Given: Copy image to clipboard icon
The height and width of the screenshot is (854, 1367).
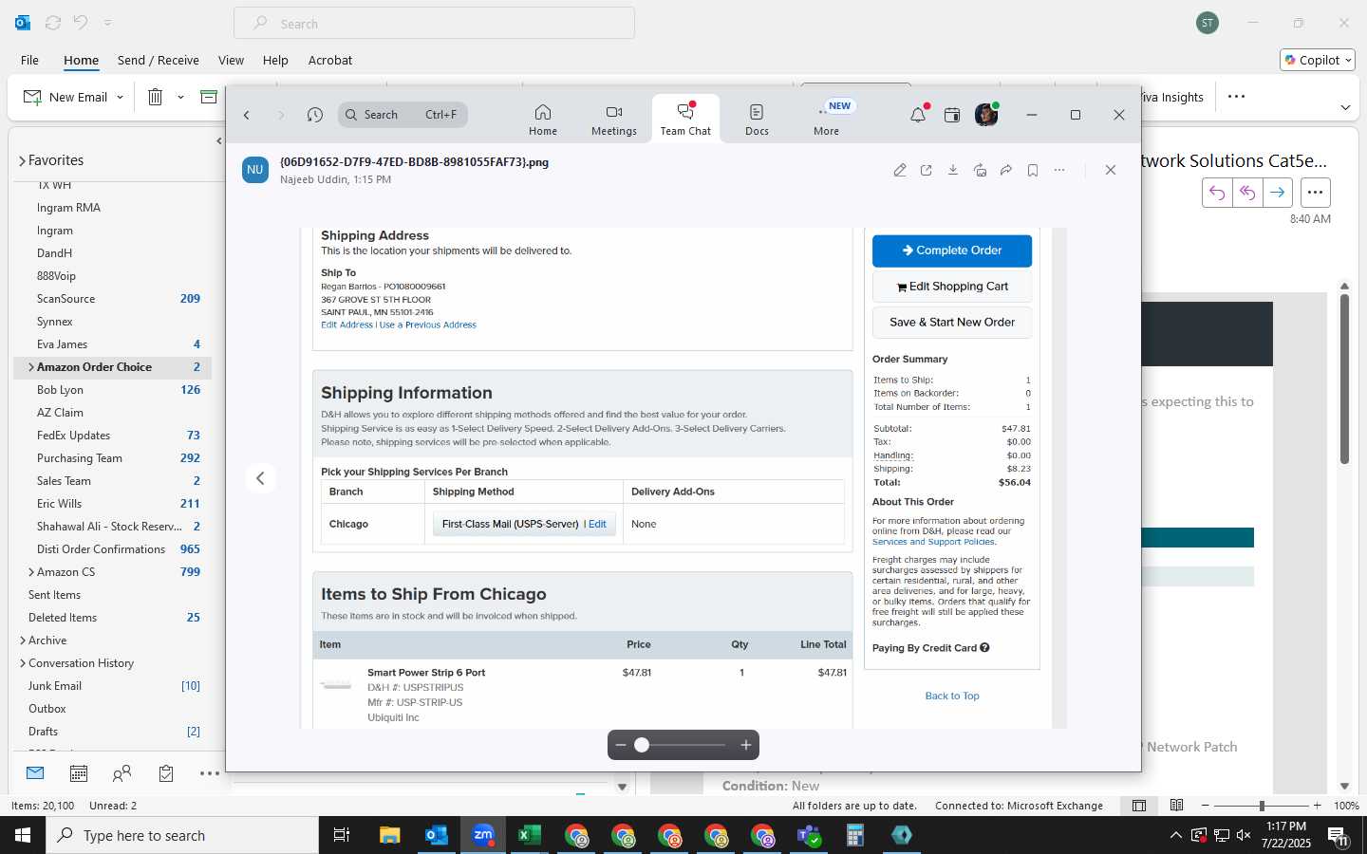Looking at the screenshot, I should [x=980, y=170].
